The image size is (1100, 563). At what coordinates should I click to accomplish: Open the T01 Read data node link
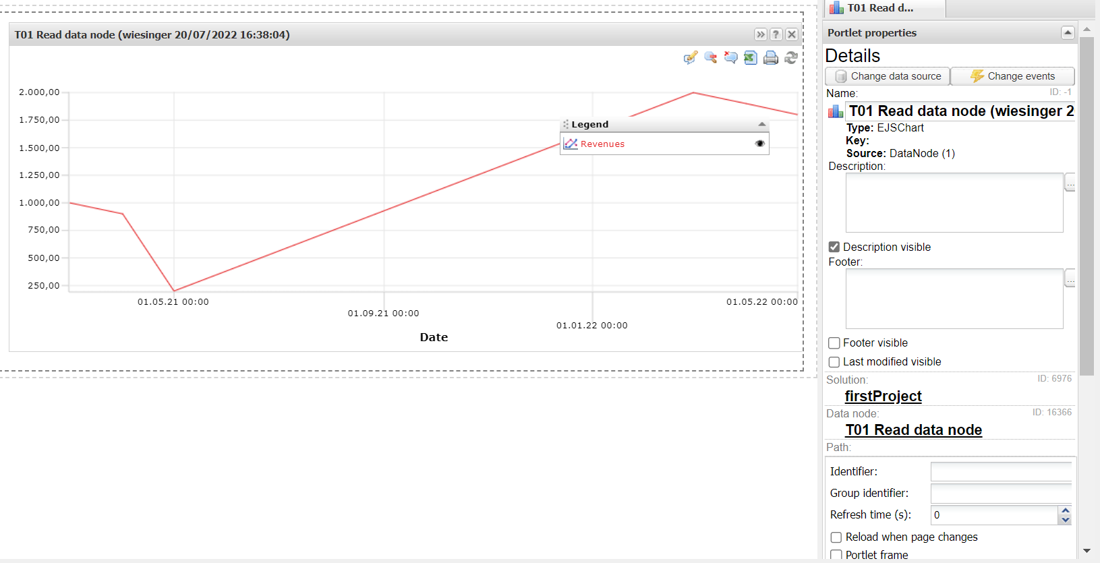coord(914,430)
